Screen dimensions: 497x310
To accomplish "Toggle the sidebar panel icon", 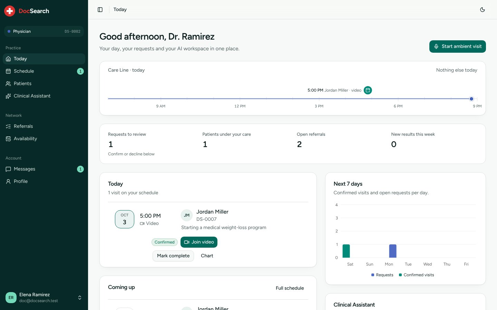I will tap(100, 10).
